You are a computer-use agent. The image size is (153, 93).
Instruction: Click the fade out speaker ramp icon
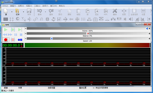(x=143, y=19)
